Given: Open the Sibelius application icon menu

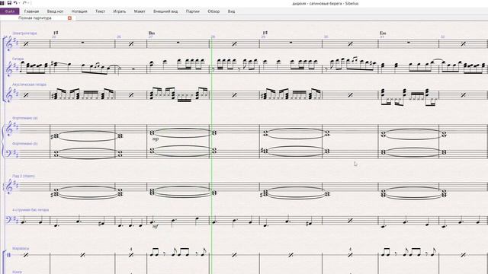Looking at the screenshot, I should coord(2,3).
